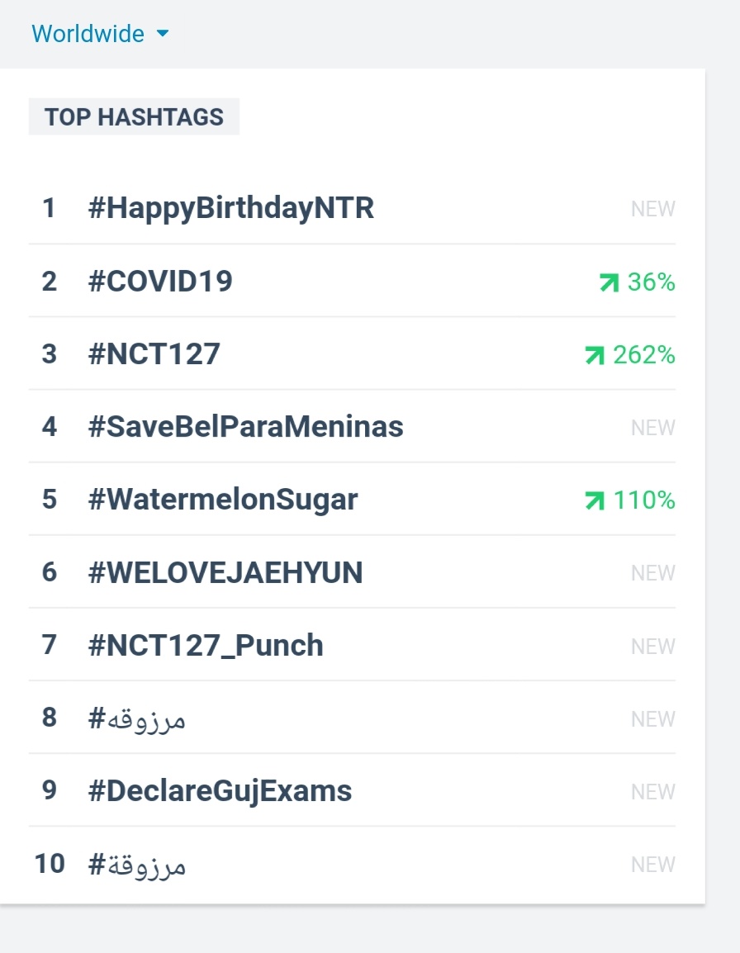Open the Worldwide location dropdown
This screenshot has width=740, height=953.
100,33
